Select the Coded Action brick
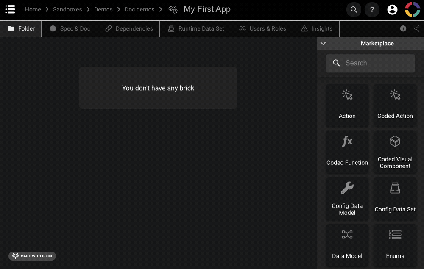This screenshot has width=424, height=269. click(395, 105)
